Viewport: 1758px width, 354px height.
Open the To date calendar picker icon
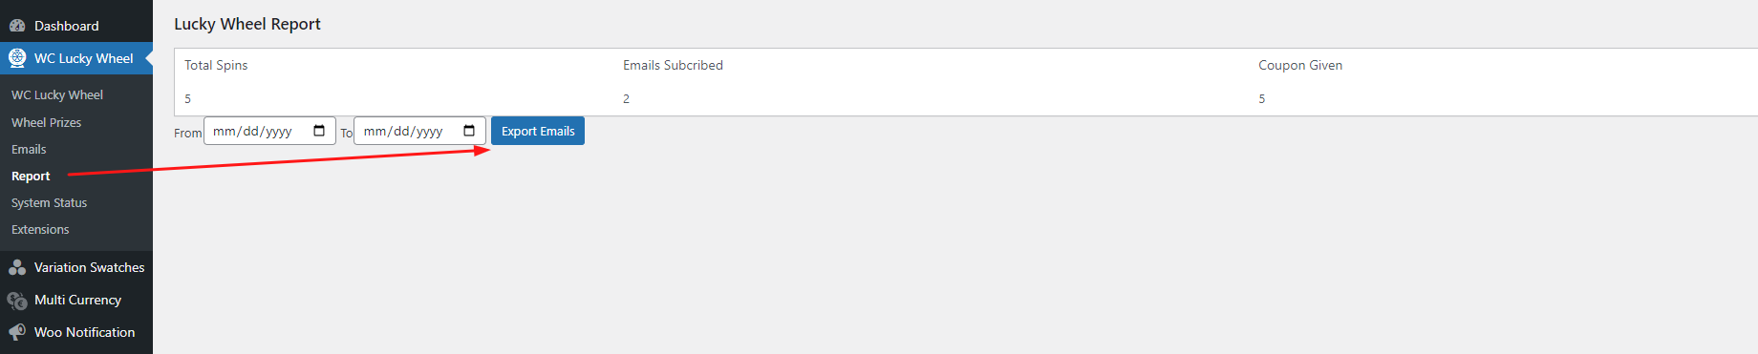point(469,131)
